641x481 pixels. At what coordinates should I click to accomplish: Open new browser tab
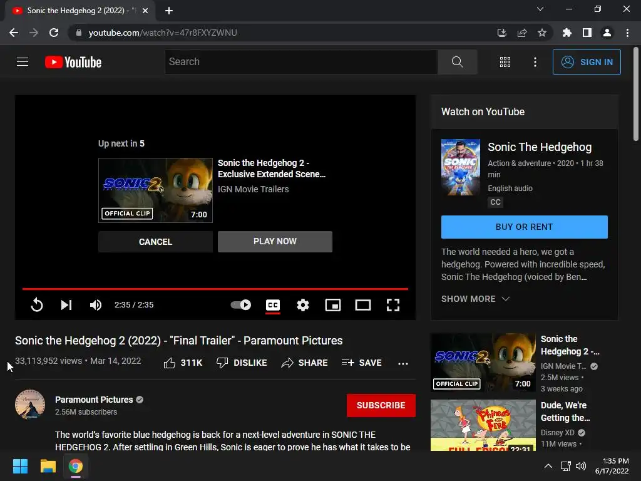(169, 11)
